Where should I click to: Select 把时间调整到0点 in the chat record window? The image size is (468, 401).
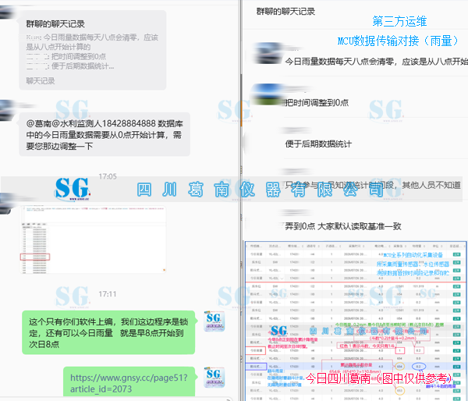(x=317, y=103)
